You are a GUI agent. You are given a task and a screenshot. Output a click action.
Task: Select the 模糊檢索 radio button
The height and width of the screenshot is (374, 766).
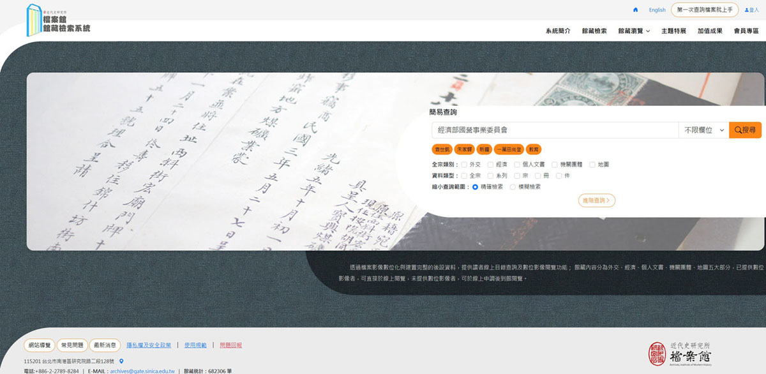(x=513, y=187)
